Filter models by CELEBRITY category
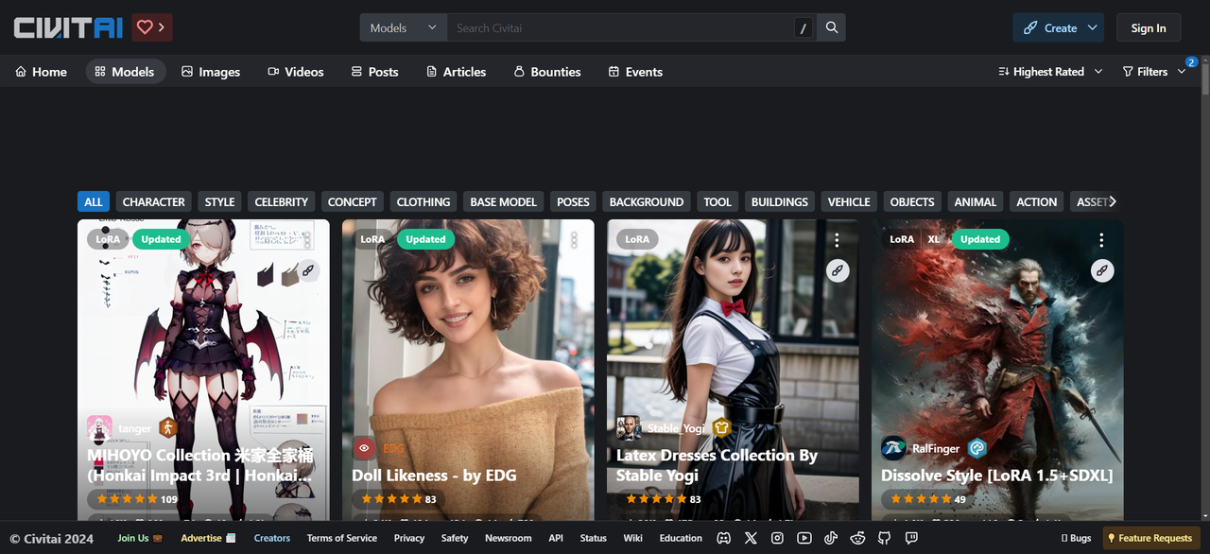The image size is (1210, 554). click(282, 201)
